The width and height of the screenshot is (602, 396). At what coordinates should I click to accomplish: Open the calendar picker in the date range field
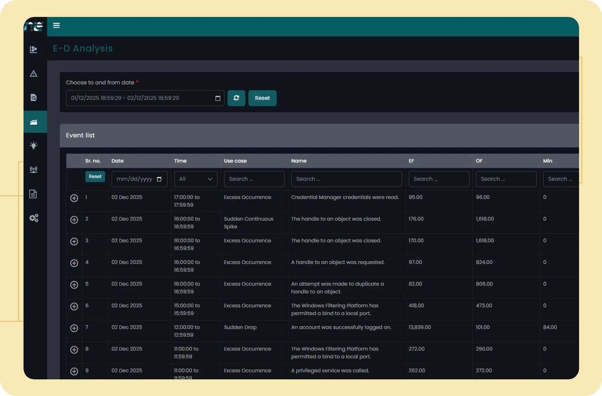(x=218, y=98)
